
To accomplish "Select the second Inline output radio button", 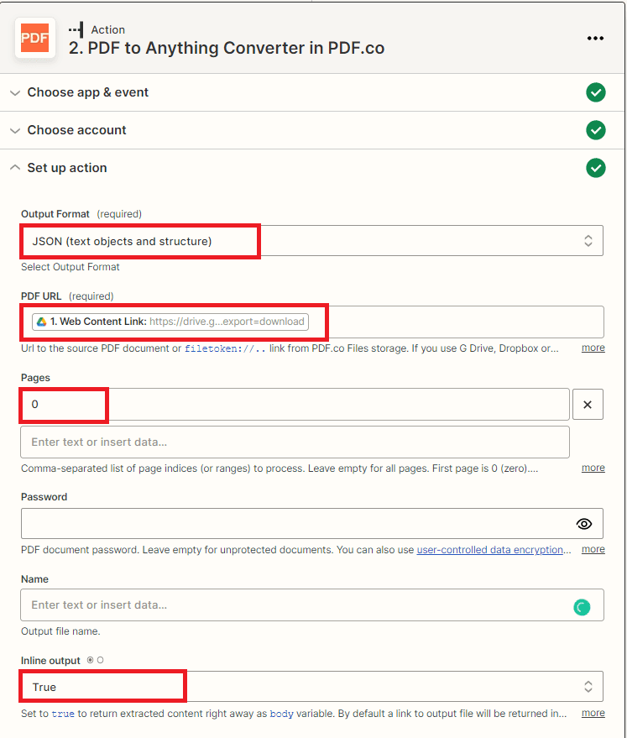I will click(100, 661).
